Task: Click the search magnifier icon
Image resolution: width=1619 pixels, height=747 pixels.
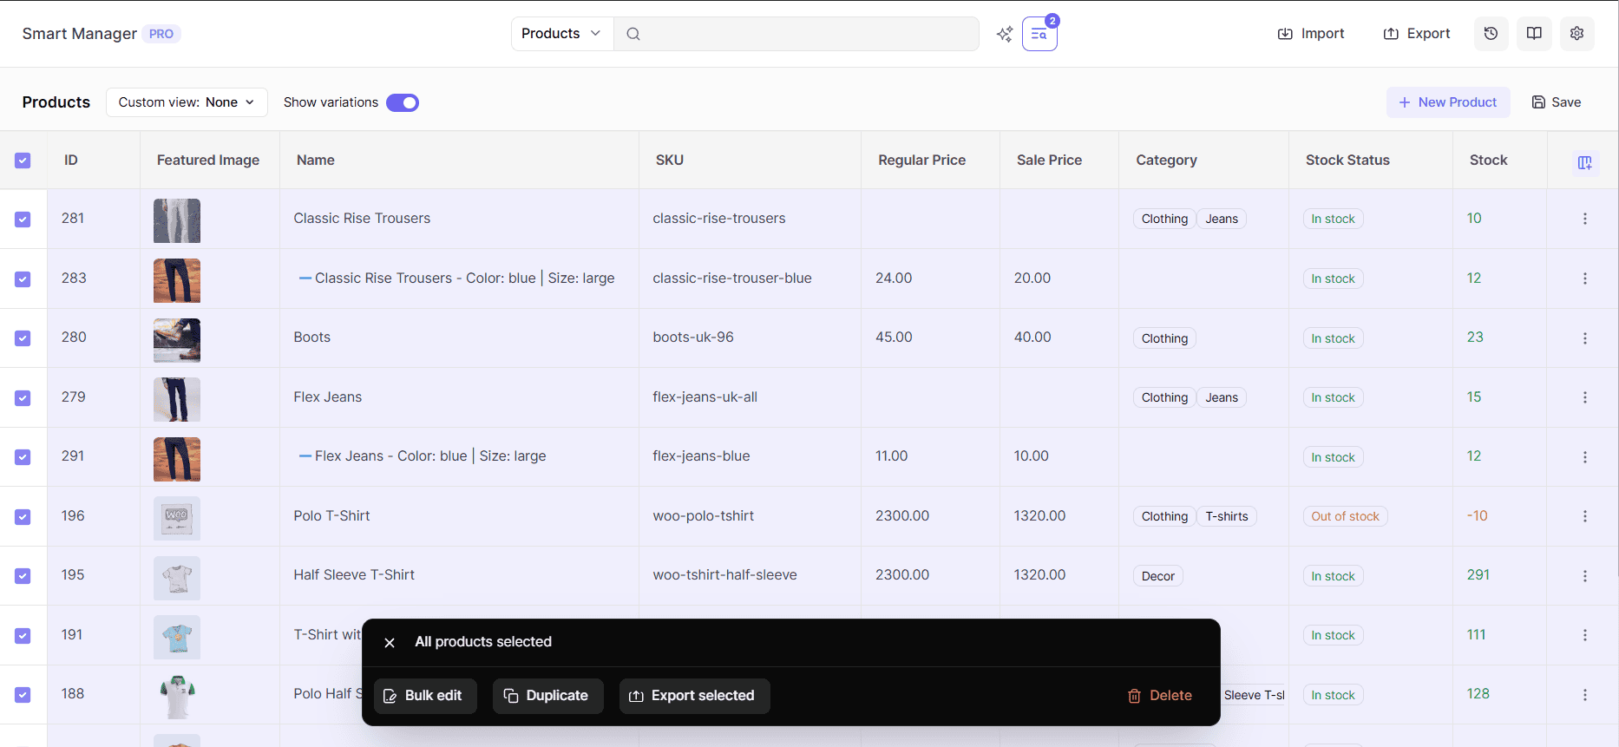Action: click(633, 34)
